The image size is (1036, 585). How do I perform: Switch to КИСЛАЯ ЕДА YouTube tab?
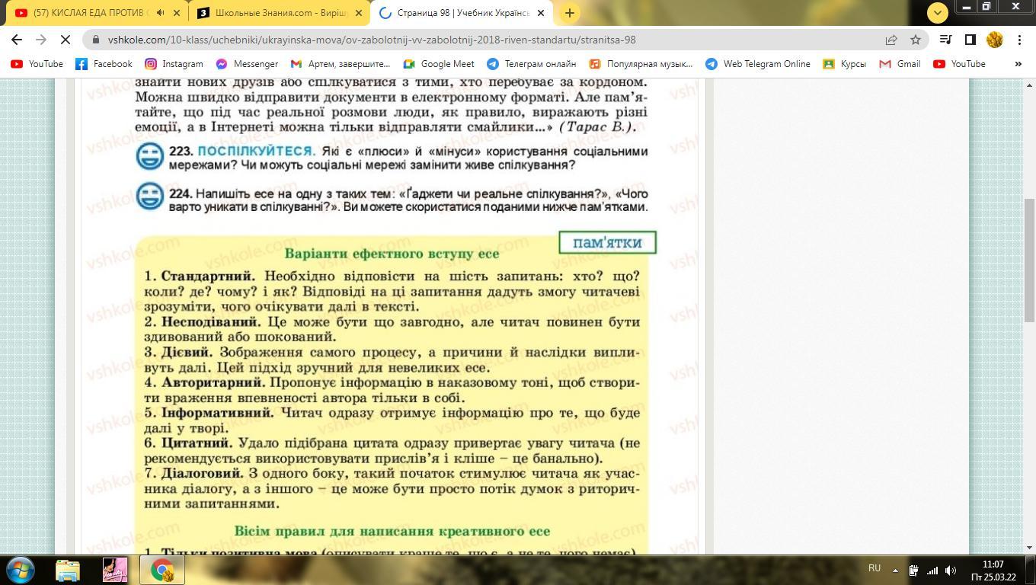coord(88,13)
